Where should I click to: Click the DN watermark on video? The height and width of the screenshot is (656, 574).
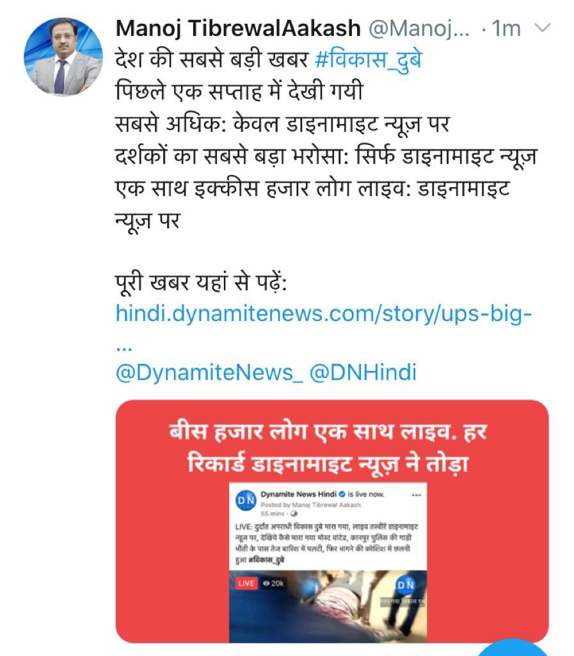[405, 585]
